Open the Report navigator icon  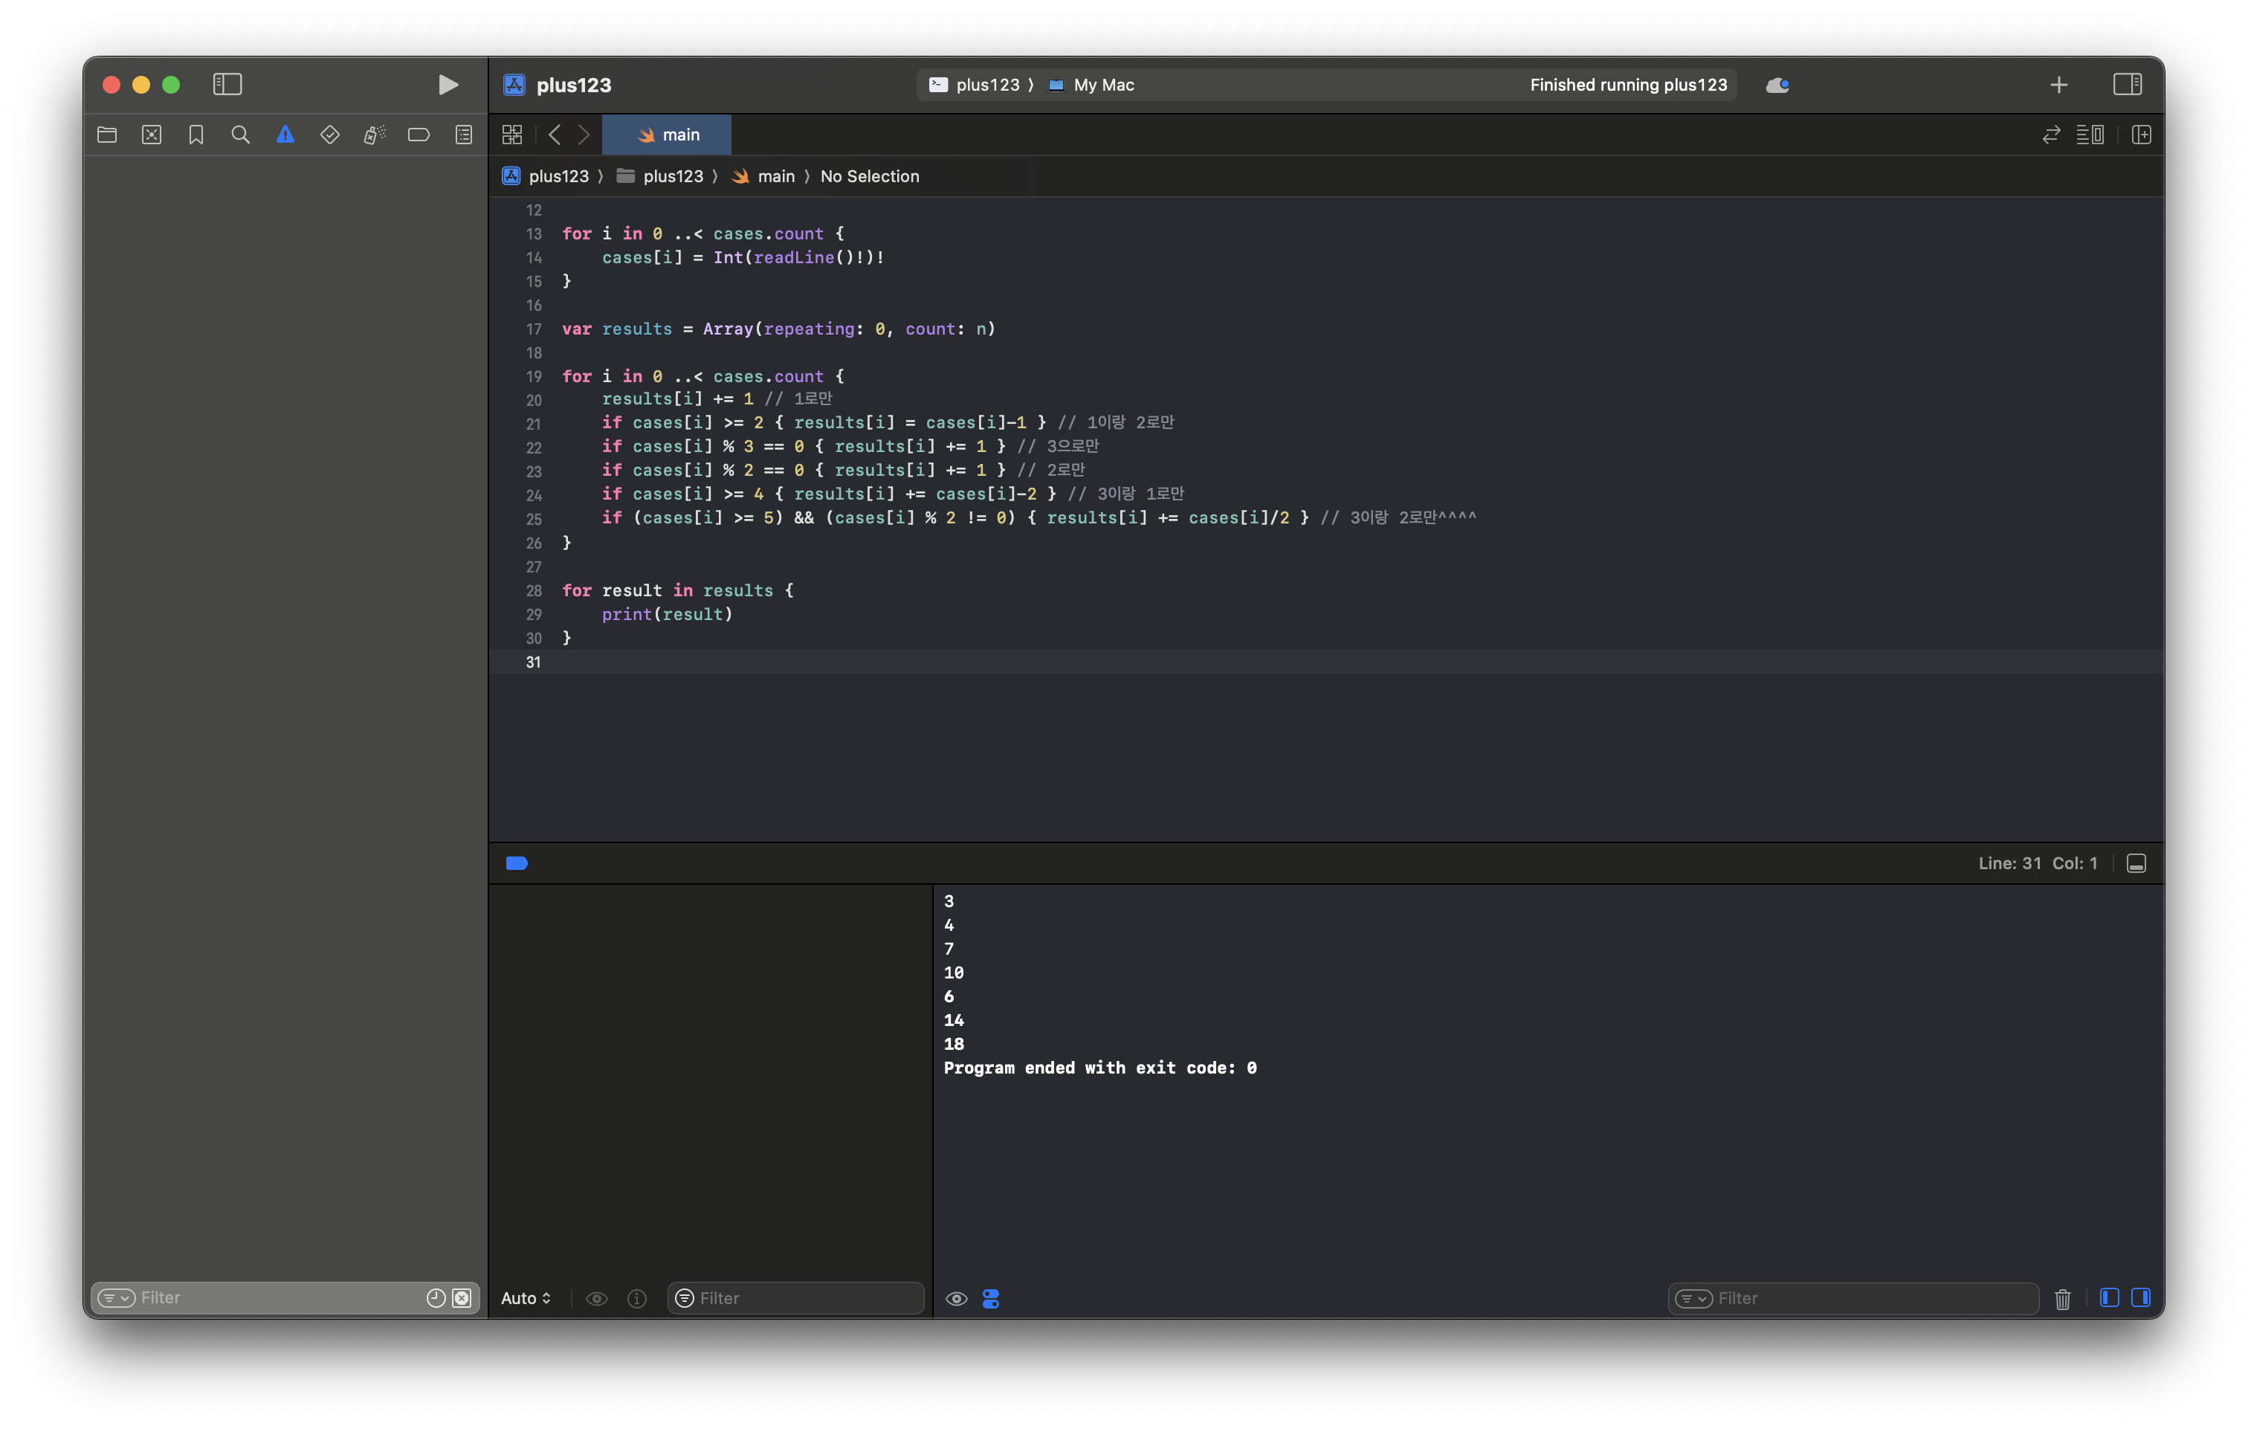(464, 135)
